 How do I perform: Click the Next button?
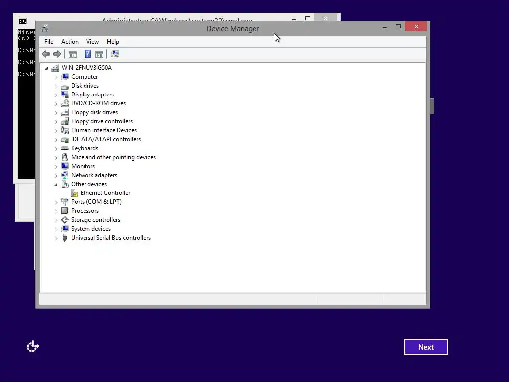point(426,347)
